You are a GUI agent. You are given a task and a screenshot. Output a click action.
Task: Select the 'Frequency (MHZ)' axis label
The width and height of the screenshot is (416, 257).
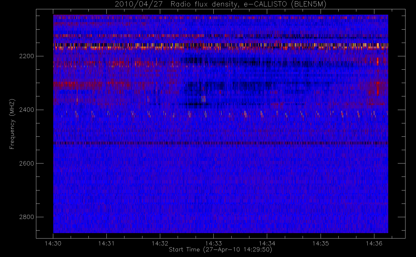(x=12, y=124)
